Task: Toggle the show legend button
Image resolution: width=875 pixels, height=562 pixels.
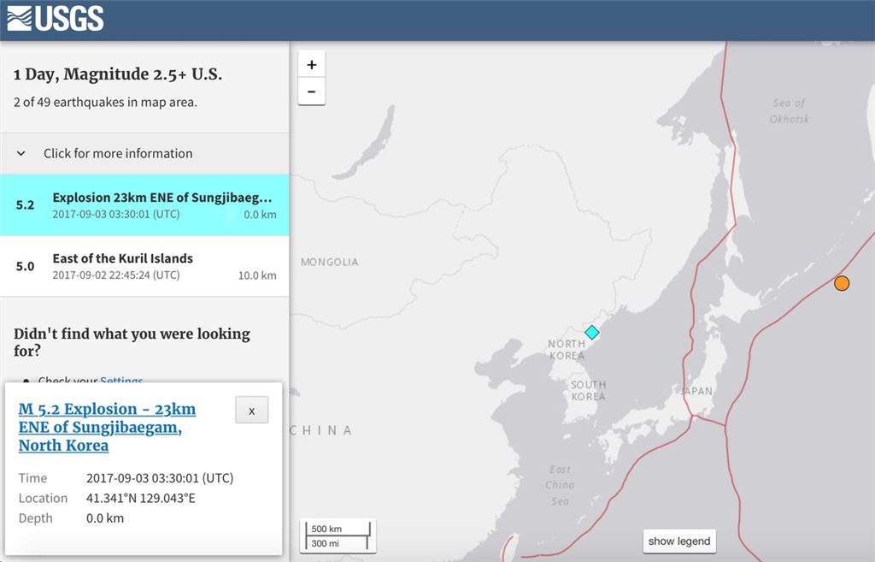Action: pyautogui.click(x=679, y=541)
